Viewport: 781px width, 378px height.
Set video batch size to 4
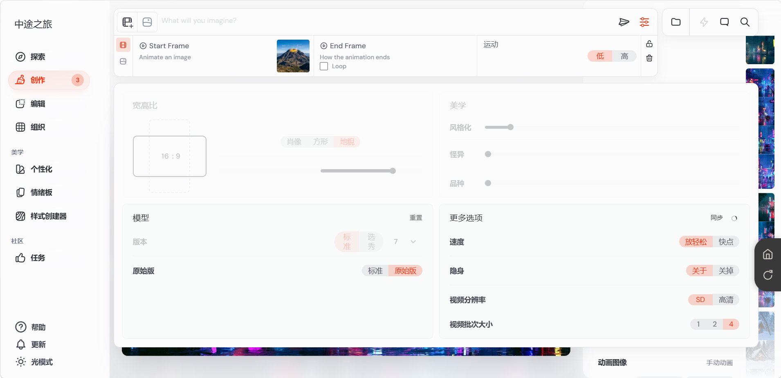(731, 324)
